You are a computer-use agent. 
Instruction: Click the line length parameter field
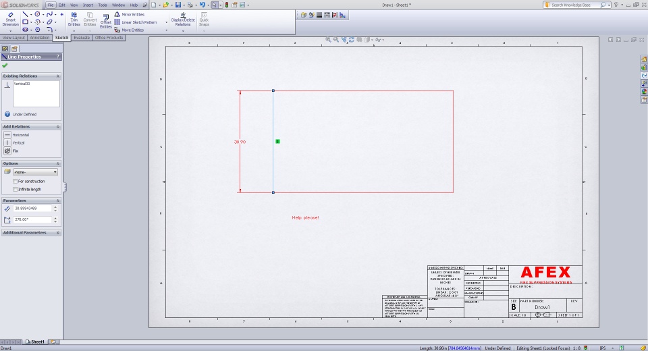coord(32,209)
